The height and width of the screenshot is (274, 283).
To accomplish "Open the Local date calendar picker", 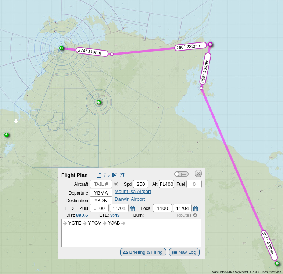I will point(196,208).
